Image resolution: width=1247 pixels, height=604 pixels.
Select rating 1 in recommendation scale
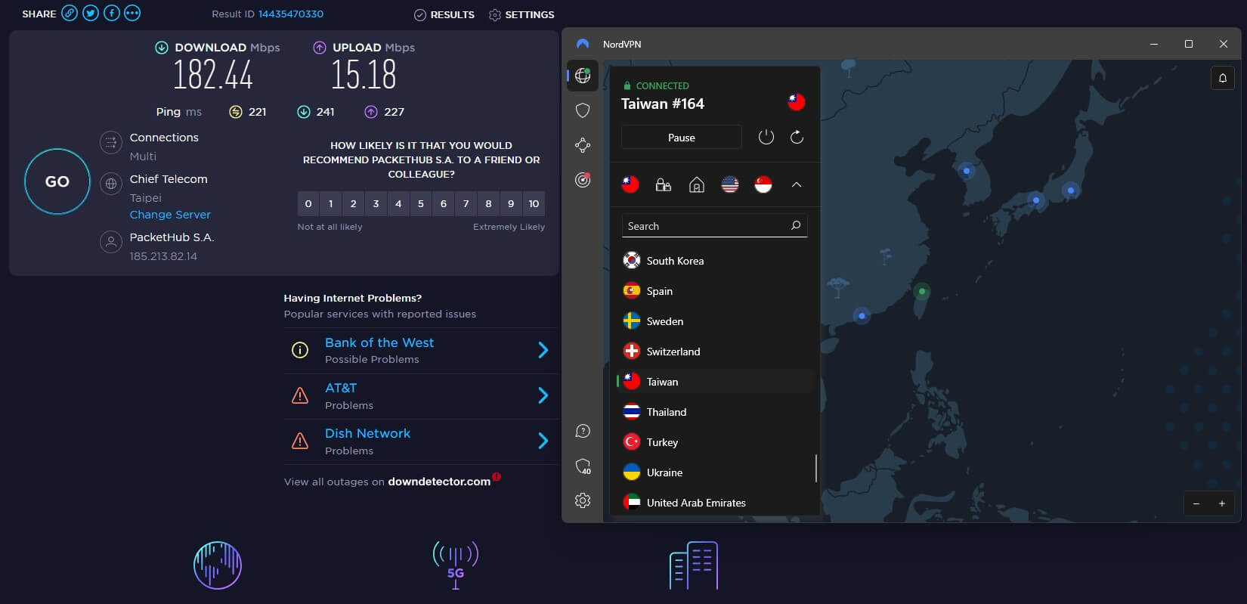331,204
